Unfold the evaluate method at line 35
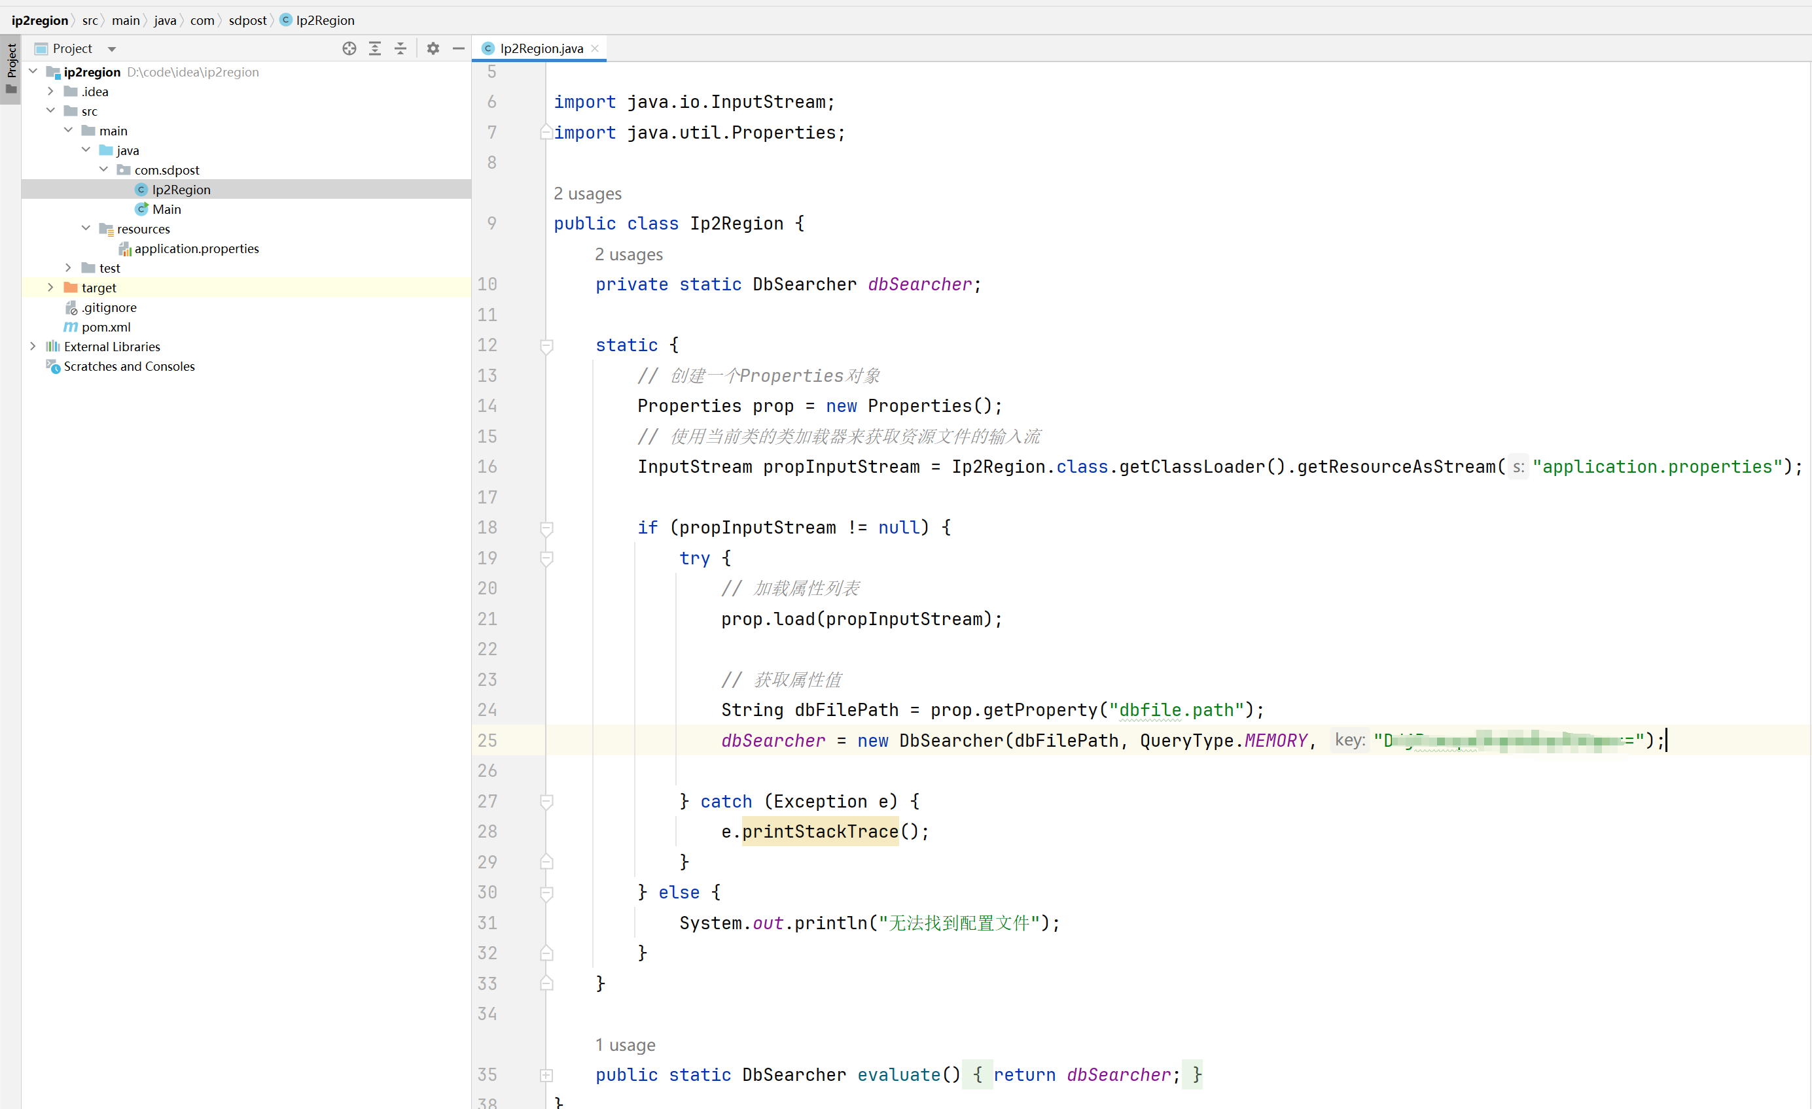 click(x=546, y=1075)
